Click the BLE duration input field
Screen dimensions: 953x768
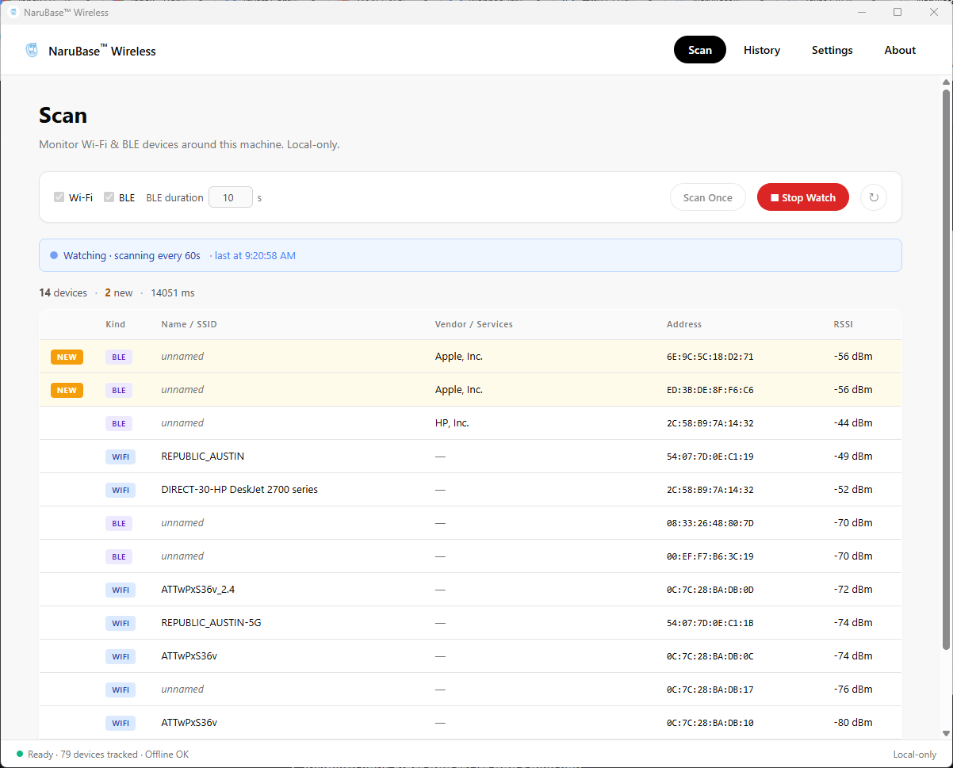(x=231, y=197)
